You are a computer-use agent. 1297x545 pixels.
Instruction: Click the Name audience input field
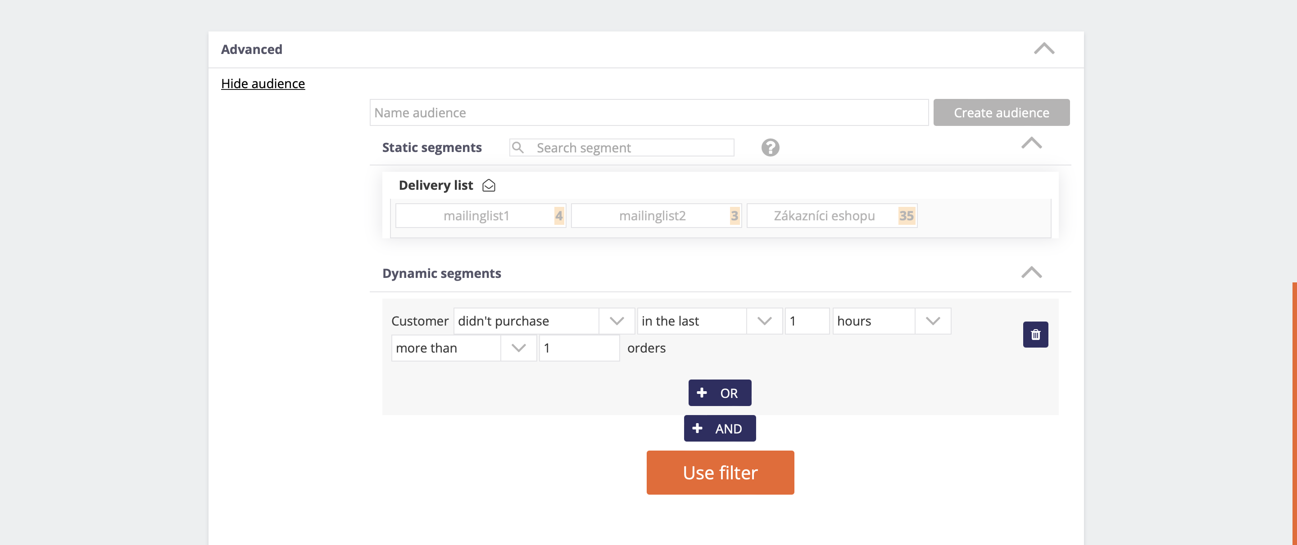click(648, 112)
